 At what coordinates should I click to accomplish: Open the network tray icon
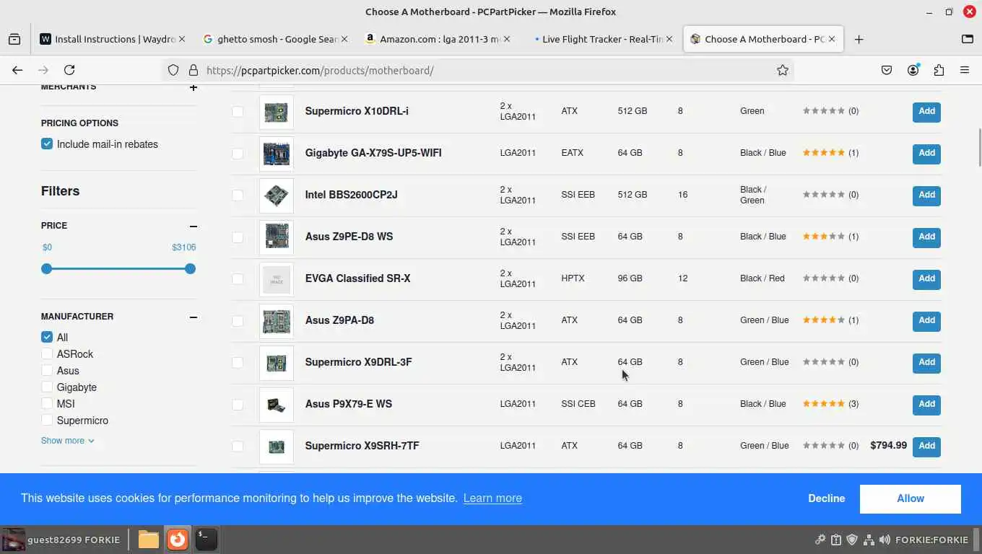point(869,540)
